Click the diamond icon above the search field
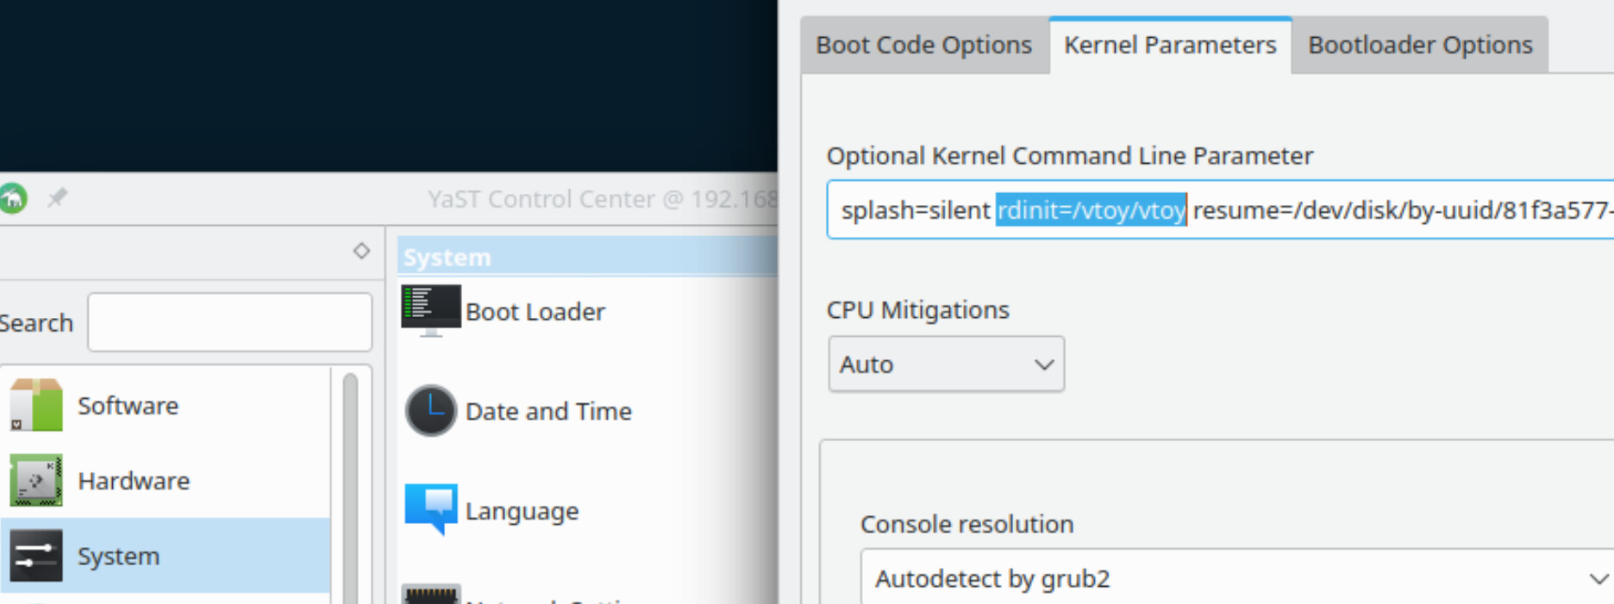Viewport: 1614px width, 604px height. click(361, 251)
